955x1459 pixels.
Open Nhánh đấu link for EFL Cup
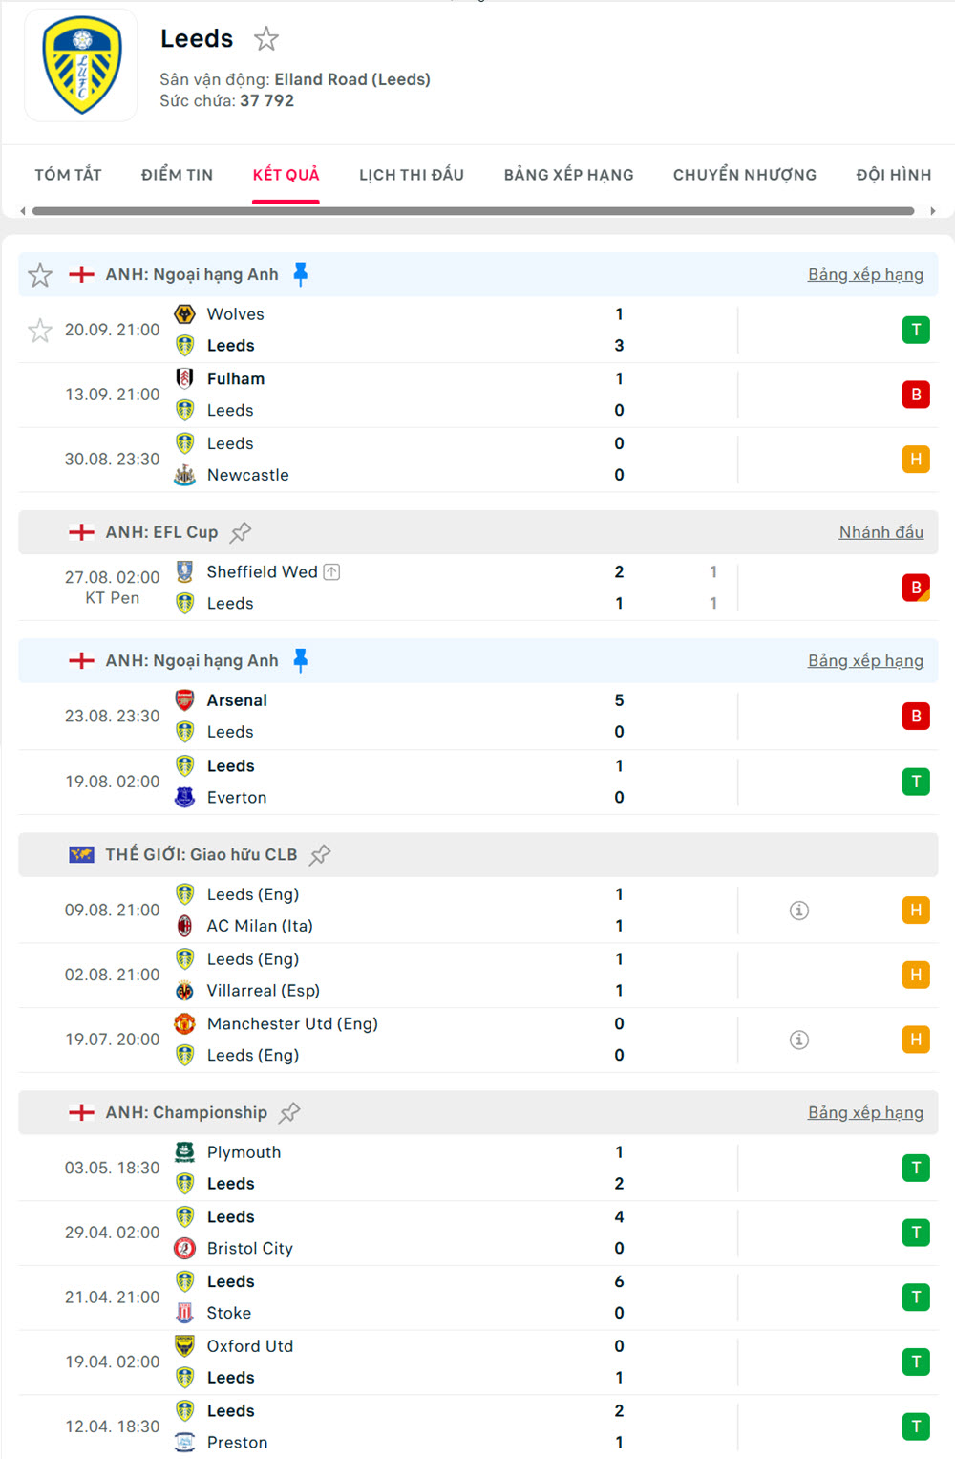[x=881, y=532]
